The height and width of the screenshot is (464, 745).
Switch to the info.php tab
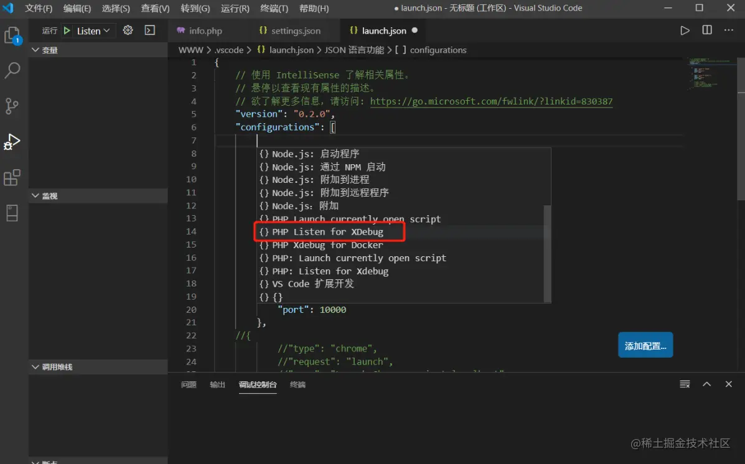205,30
